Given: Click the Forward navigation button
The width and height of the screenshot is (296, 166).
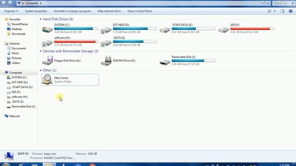Looking at the screenshot, I should 10,3.
